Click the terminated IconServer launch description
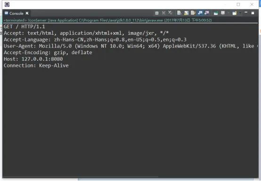The height and width of the screenshot is (181, 261). click(108, 20)
